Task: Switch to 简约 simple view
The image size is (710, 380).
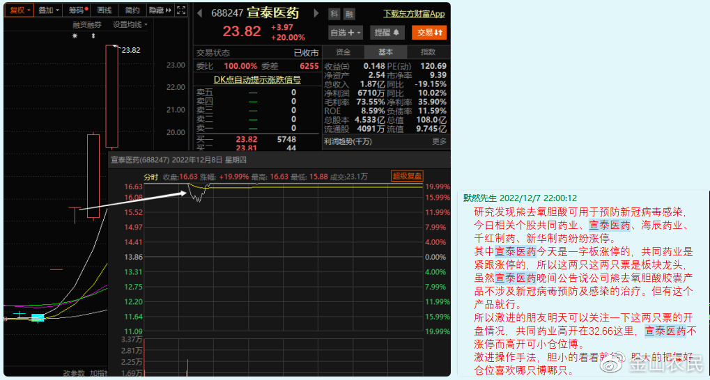Action: [132, 10]
